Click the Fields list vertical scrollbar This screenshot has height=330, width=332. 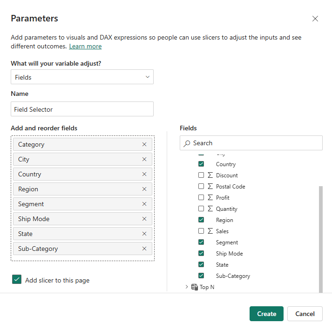pyautogui.click(x=321, y=239)
